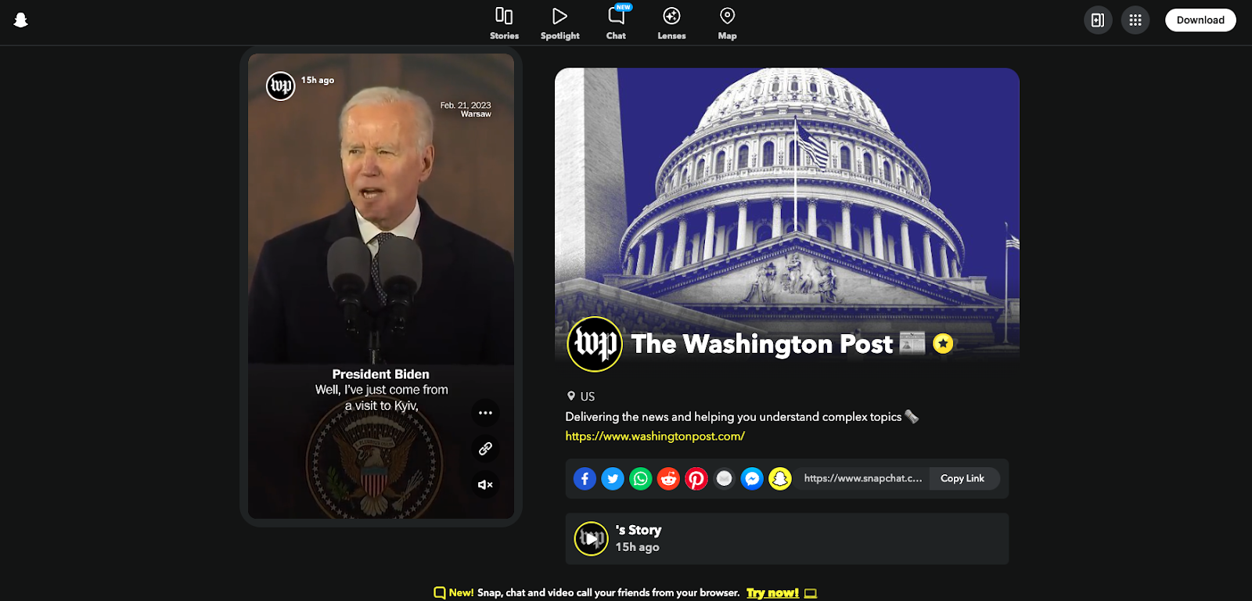Open the washingtonpost.com link
The height and width of the screenshot is (601, 1252).
(655, 437)
